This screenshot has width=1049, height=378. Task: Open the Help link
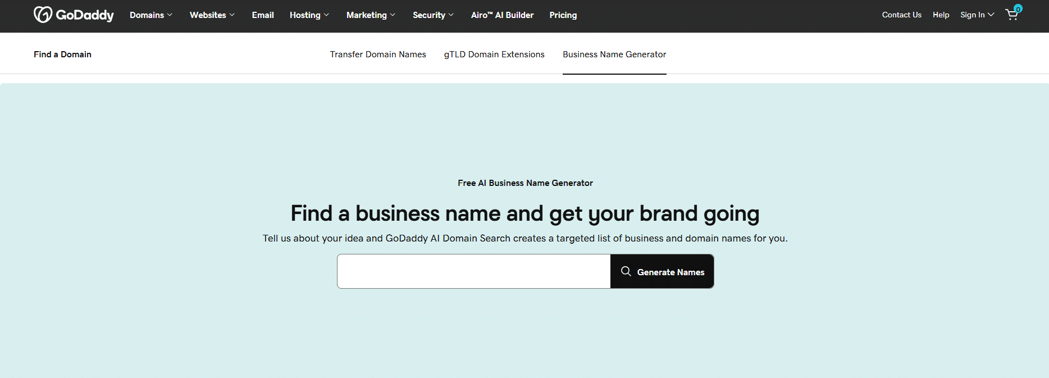click(941, 15)
